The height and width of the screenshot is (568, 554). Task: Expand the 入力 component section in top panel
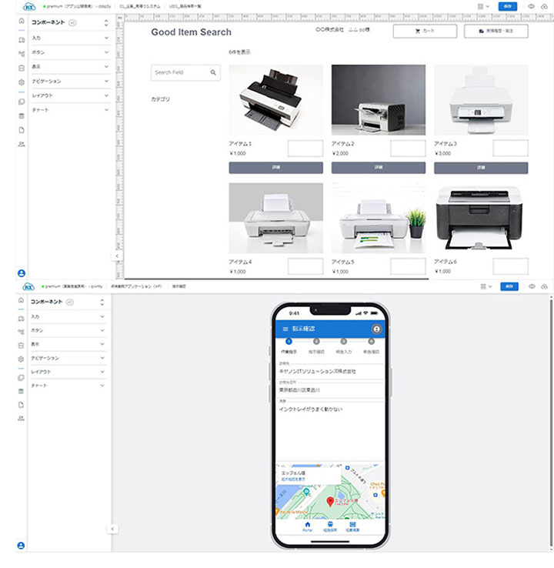[x=106, y=38]
